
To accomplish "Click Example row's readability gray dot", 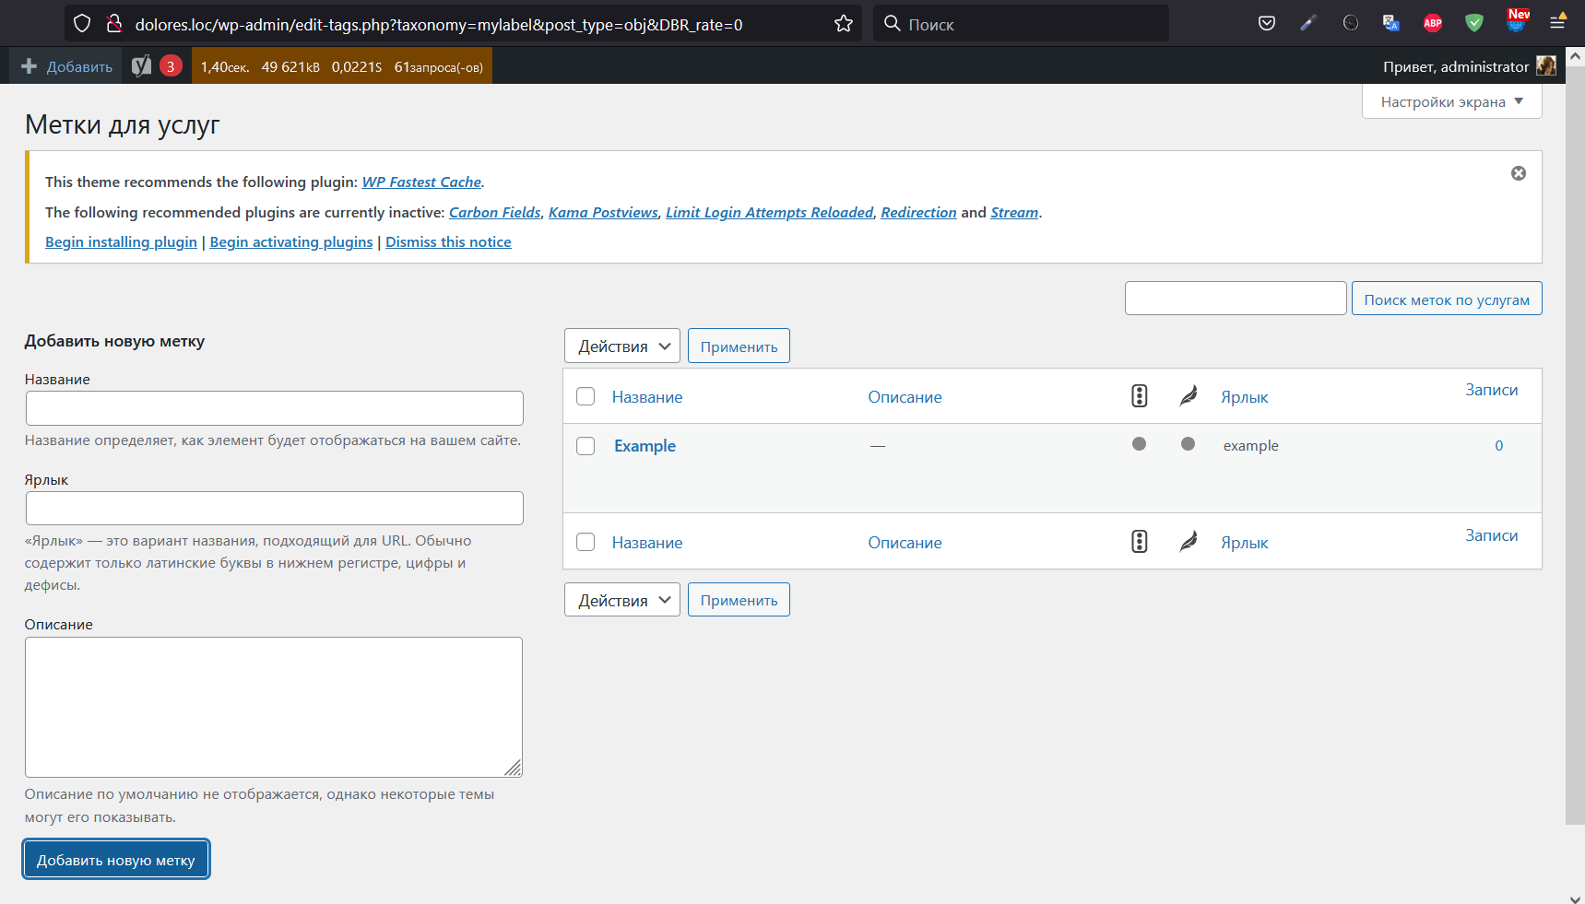I will click(1189, 444).
